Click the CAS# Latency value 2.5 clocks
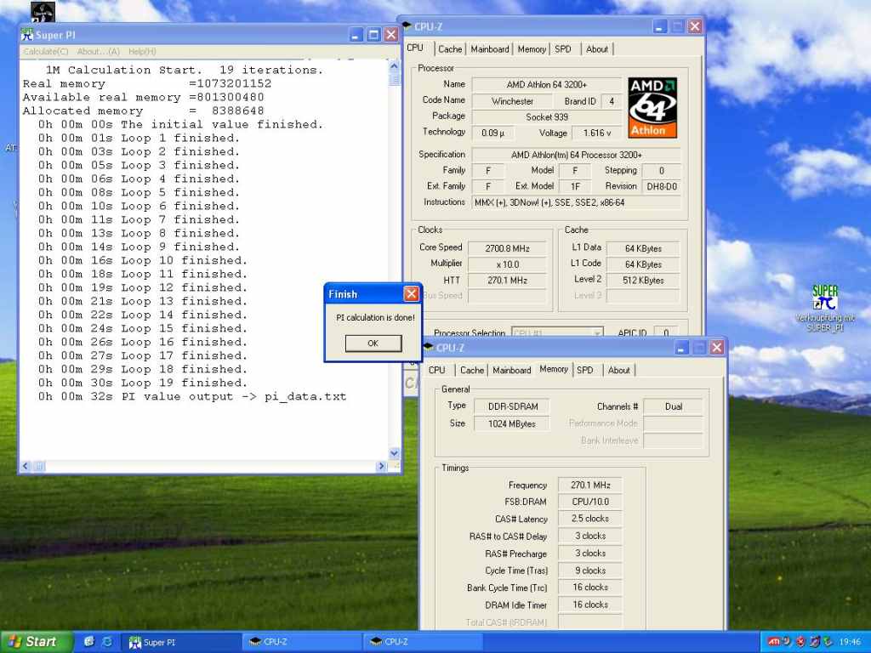Image resolution: width=871 pixels, height=653 pixels. [590, 519]
